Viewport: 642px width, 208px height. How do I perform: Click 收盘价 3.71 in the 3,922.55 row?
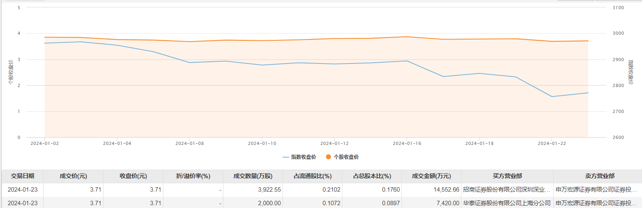point(155,190)
